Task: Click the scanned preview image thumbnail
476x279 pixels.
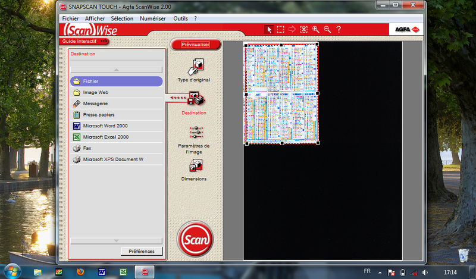Action: tap(281, 93)
